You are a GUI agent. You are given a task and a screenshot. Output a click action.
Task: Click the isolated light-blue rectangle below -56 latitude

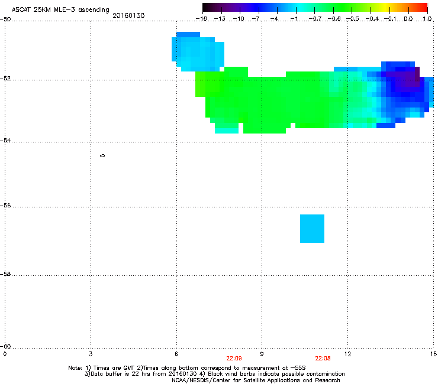click(312, 229)
